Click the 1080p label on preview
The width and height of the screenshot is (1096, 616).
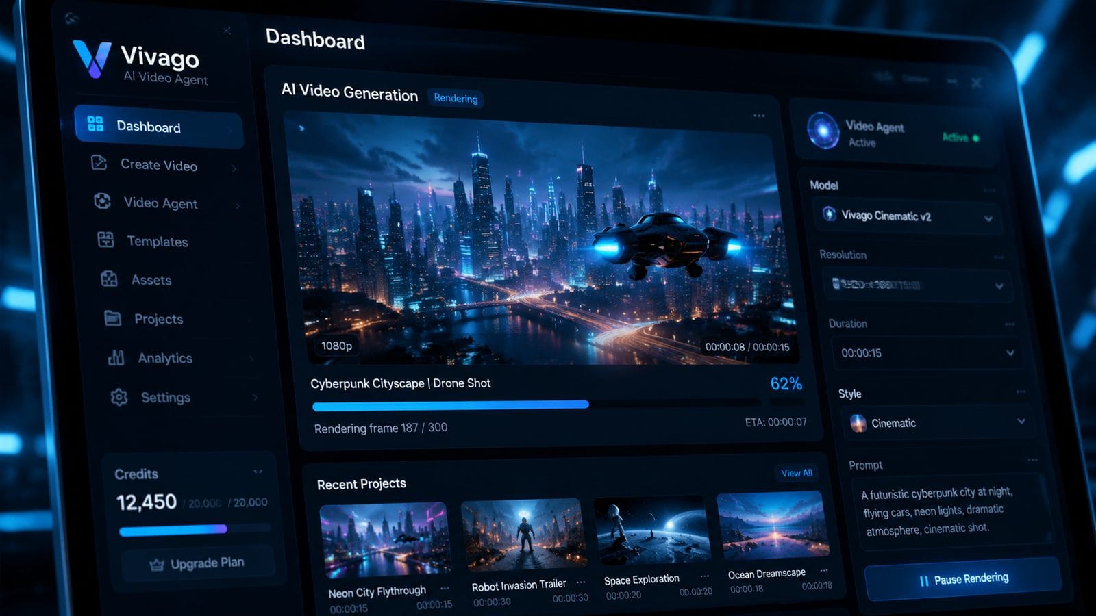point(337,346)
